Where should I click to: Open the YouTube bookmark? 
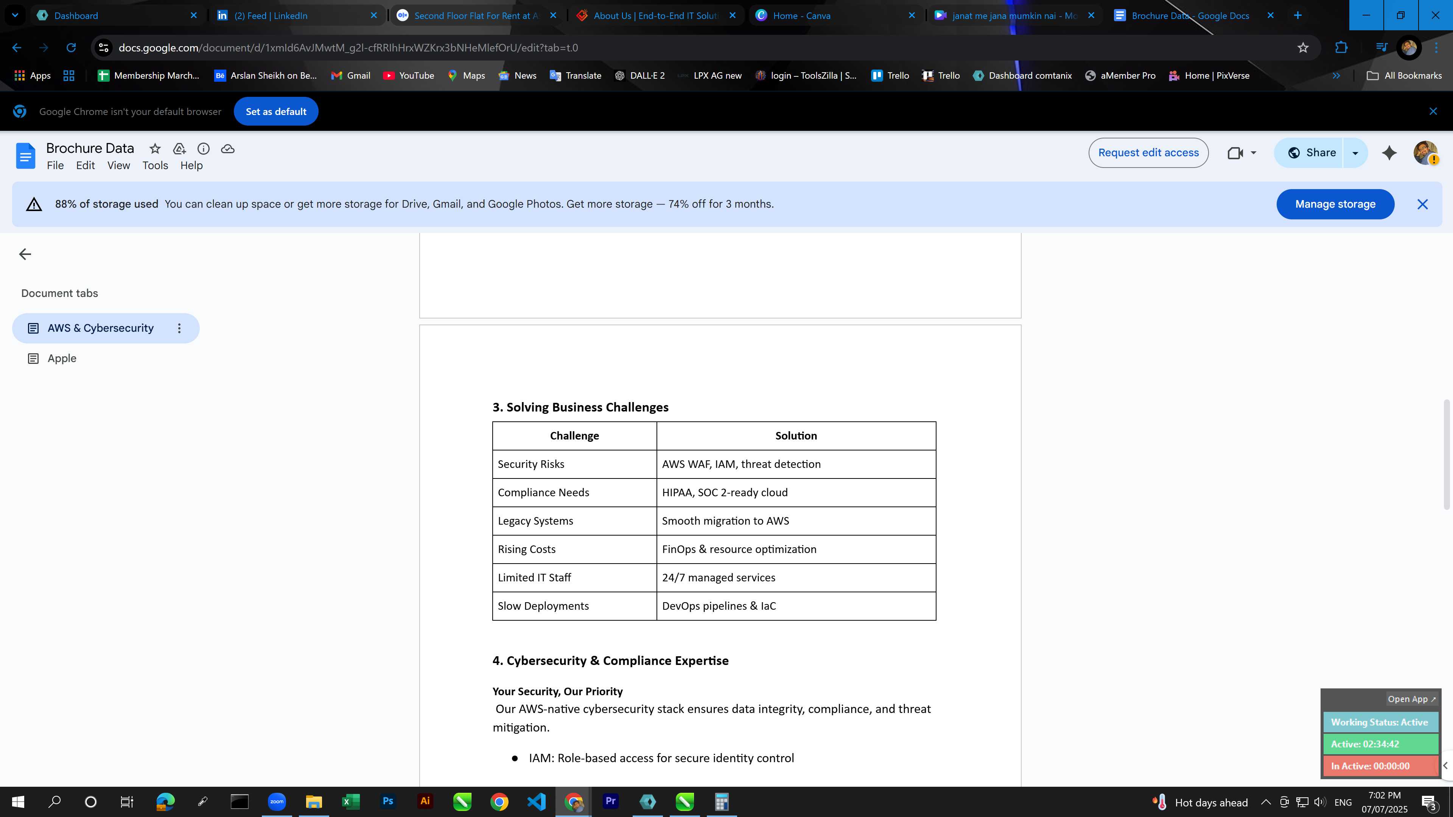(408, 76)
